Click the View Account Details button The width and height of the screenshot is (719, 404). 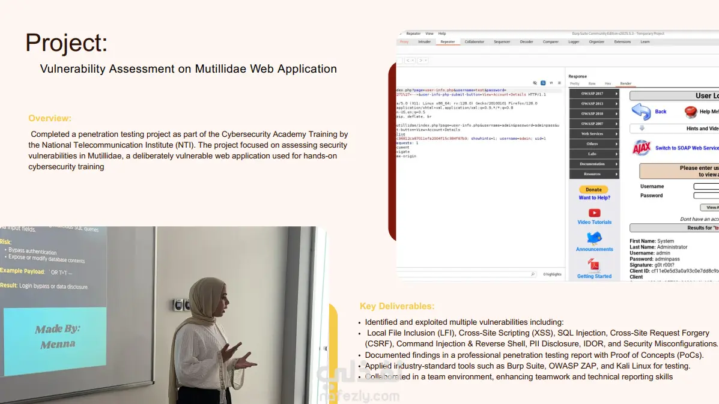coord(710,208)
